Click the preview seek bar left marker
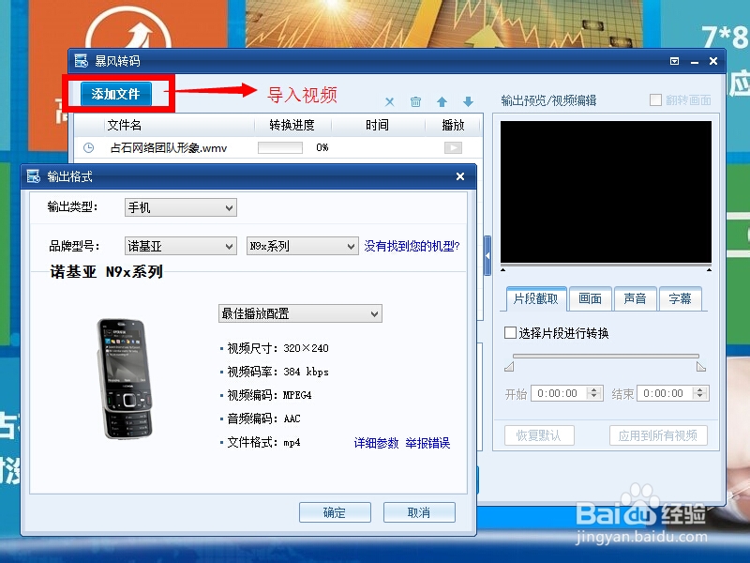 [x=503, y=270]
